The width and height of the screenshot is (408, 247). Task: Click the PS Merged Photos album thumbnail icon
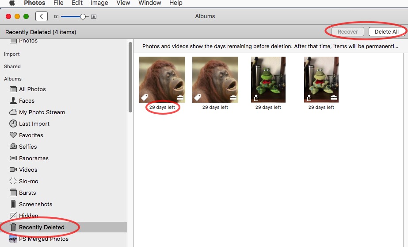13,239
